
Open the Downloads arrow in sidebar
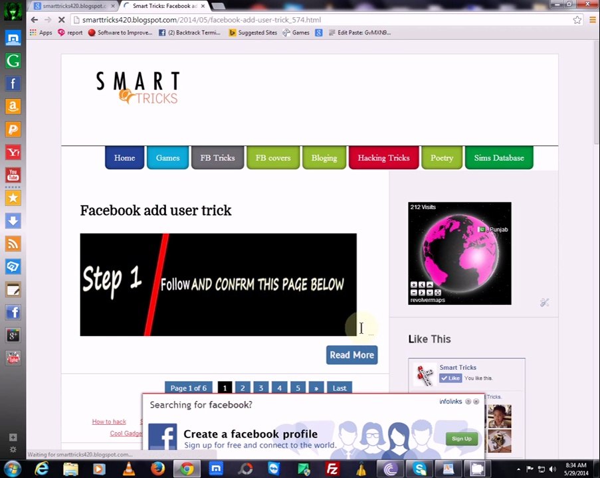point(13,220)
